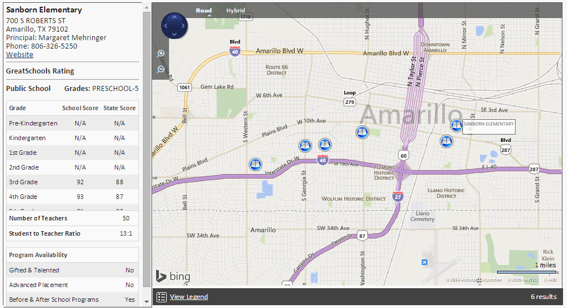The image size is (567, 308).
Task: Click the Pre-Kindergarten grade row
Action: pos(73,123)
